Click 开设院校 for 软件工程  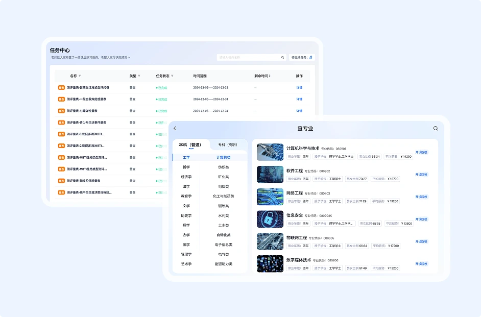[x=421, y=175]
